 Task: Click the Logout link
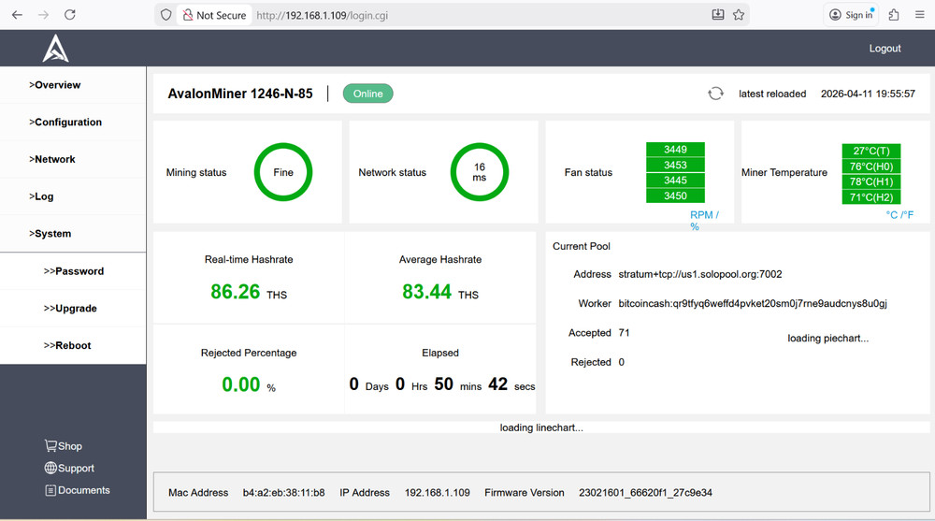point(885,49)
